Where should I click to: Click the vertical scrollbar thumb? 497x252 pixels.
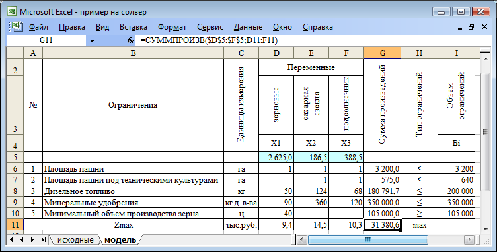(x=486, y=131)
